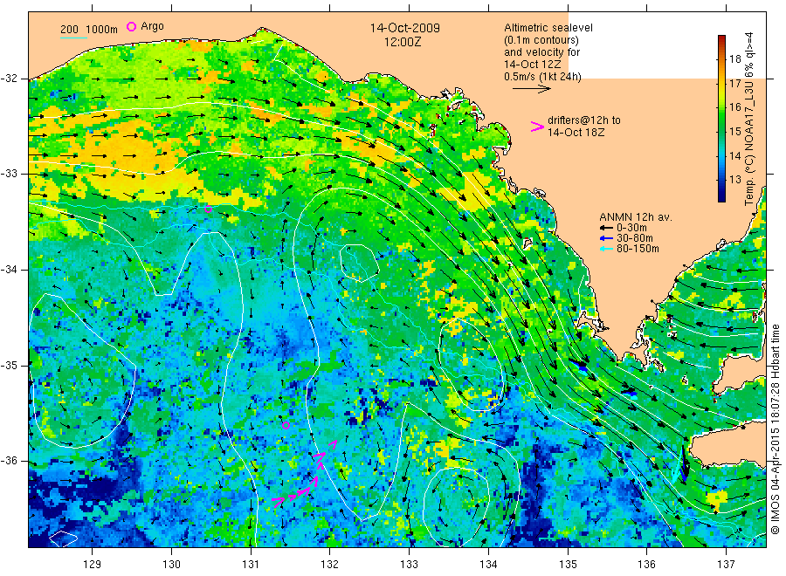Click the longitude label 133
This screenshot has width=786, height=576.
409,565
